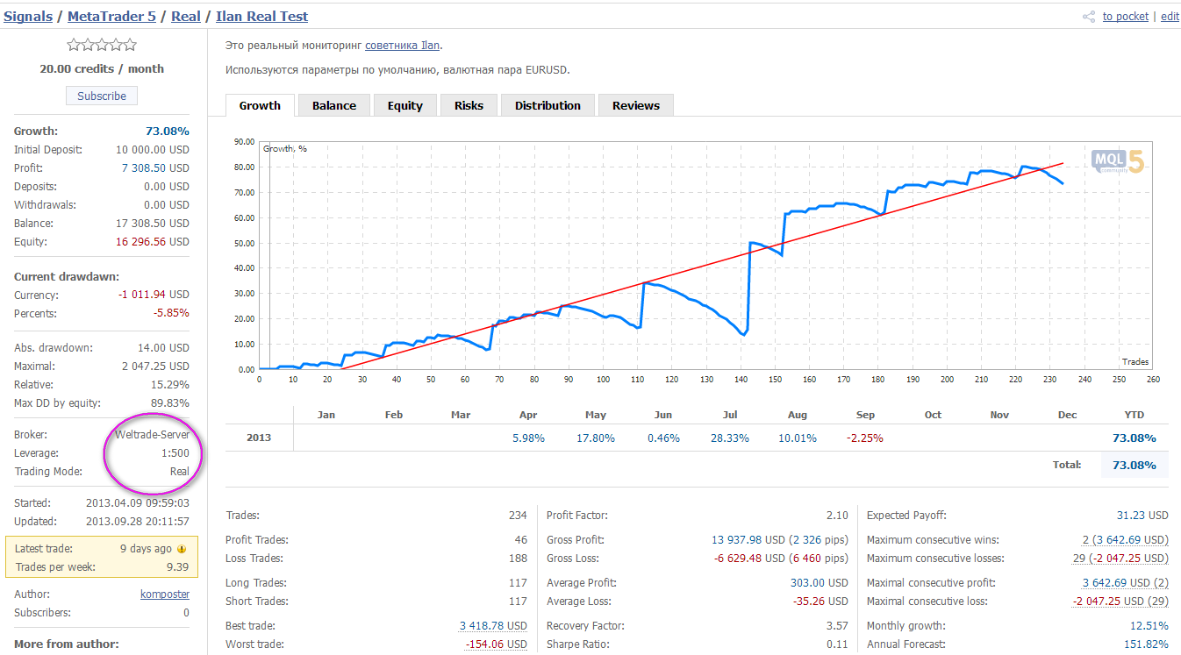The height and width of the screenshot is (655, 1181).
Task: View the Distribution tab
Action: 548,105
